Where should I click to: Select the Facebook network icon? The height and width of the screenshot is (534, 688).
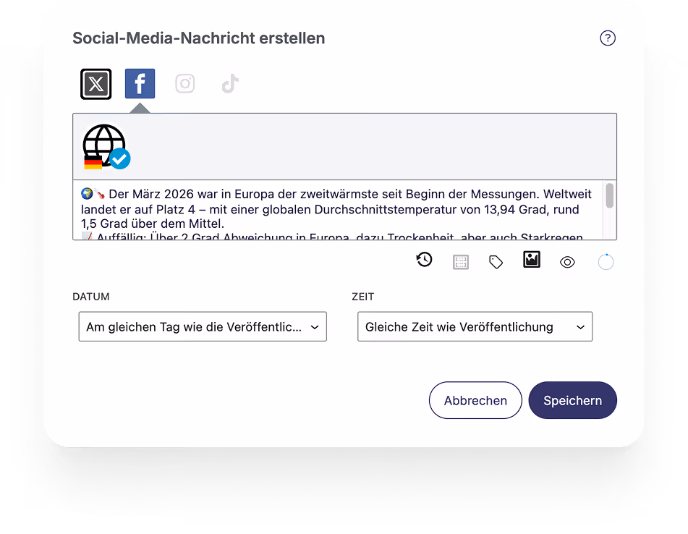pyautogui.click(x=140, y=83)
